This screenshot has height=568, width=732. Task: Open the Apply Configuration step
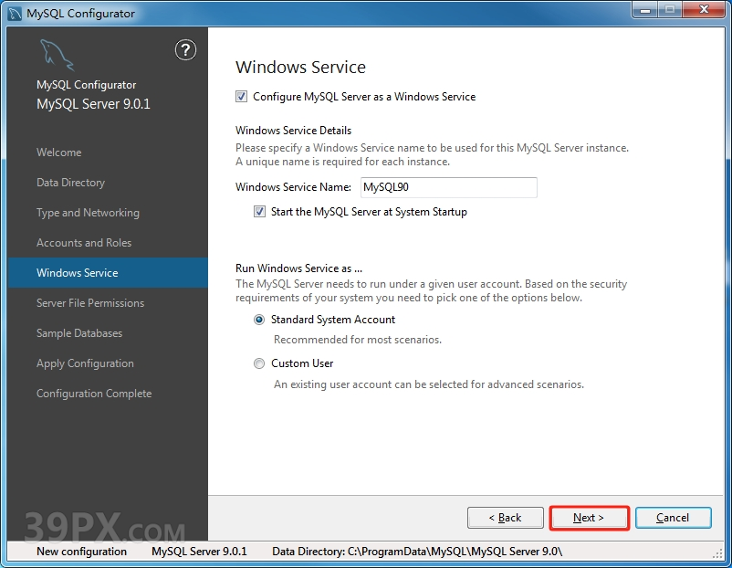tap(85, 363)
